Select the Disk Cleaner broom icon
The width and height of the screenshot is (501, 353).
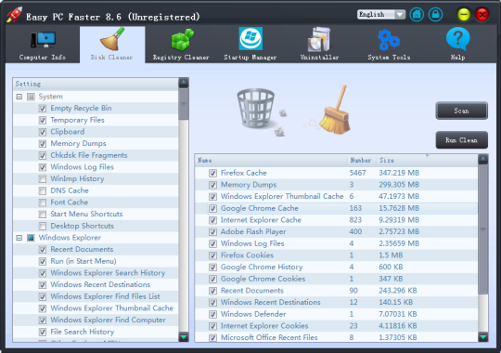112,39
